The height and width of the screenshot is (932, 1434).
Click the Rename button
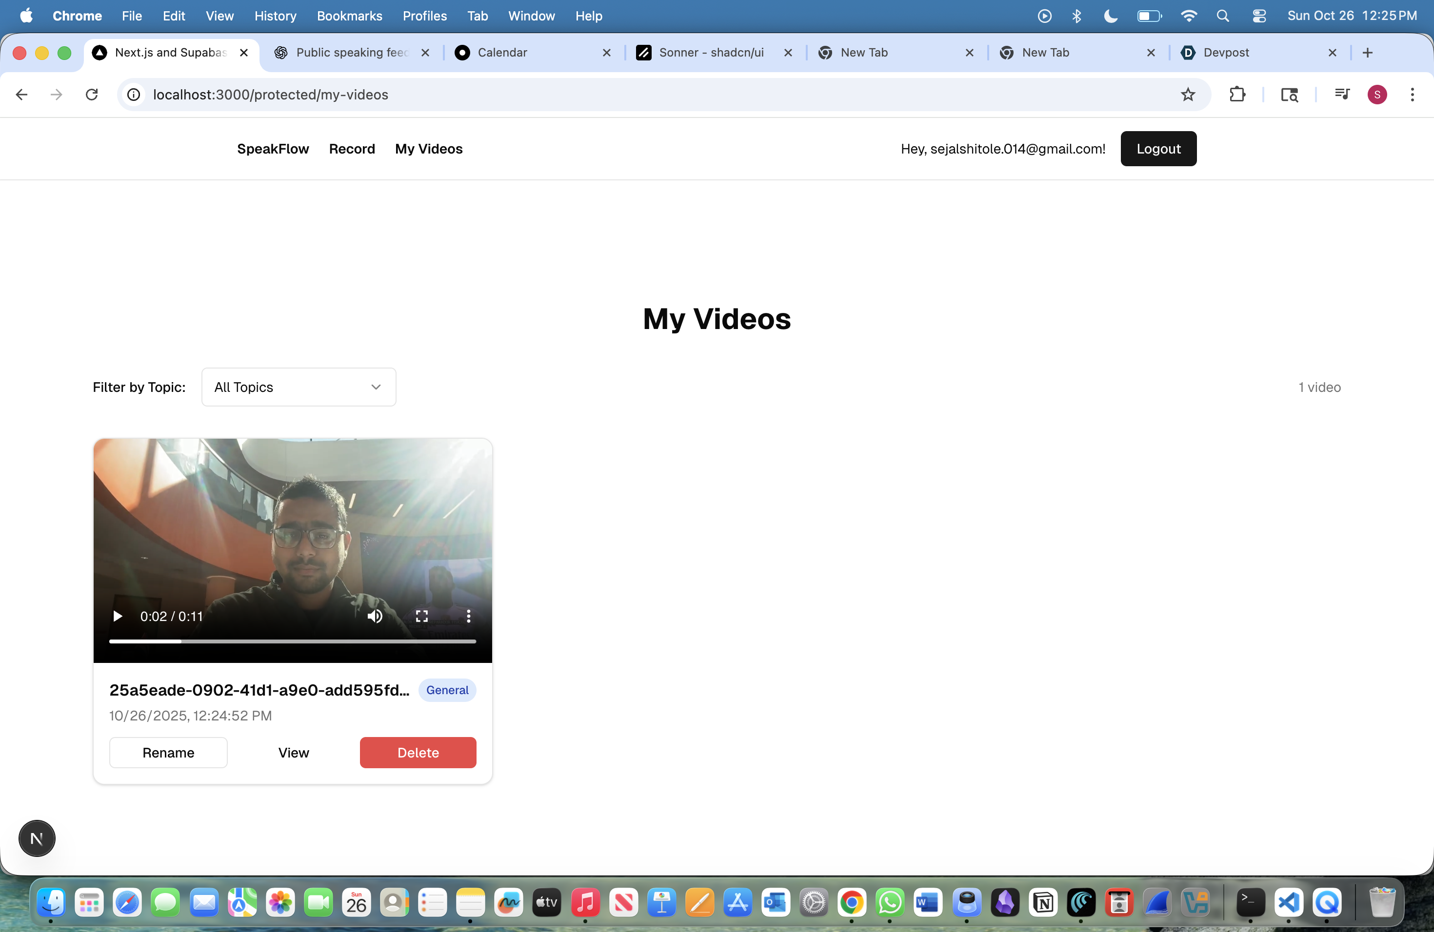pyautogui.click(x=168, y=753)
